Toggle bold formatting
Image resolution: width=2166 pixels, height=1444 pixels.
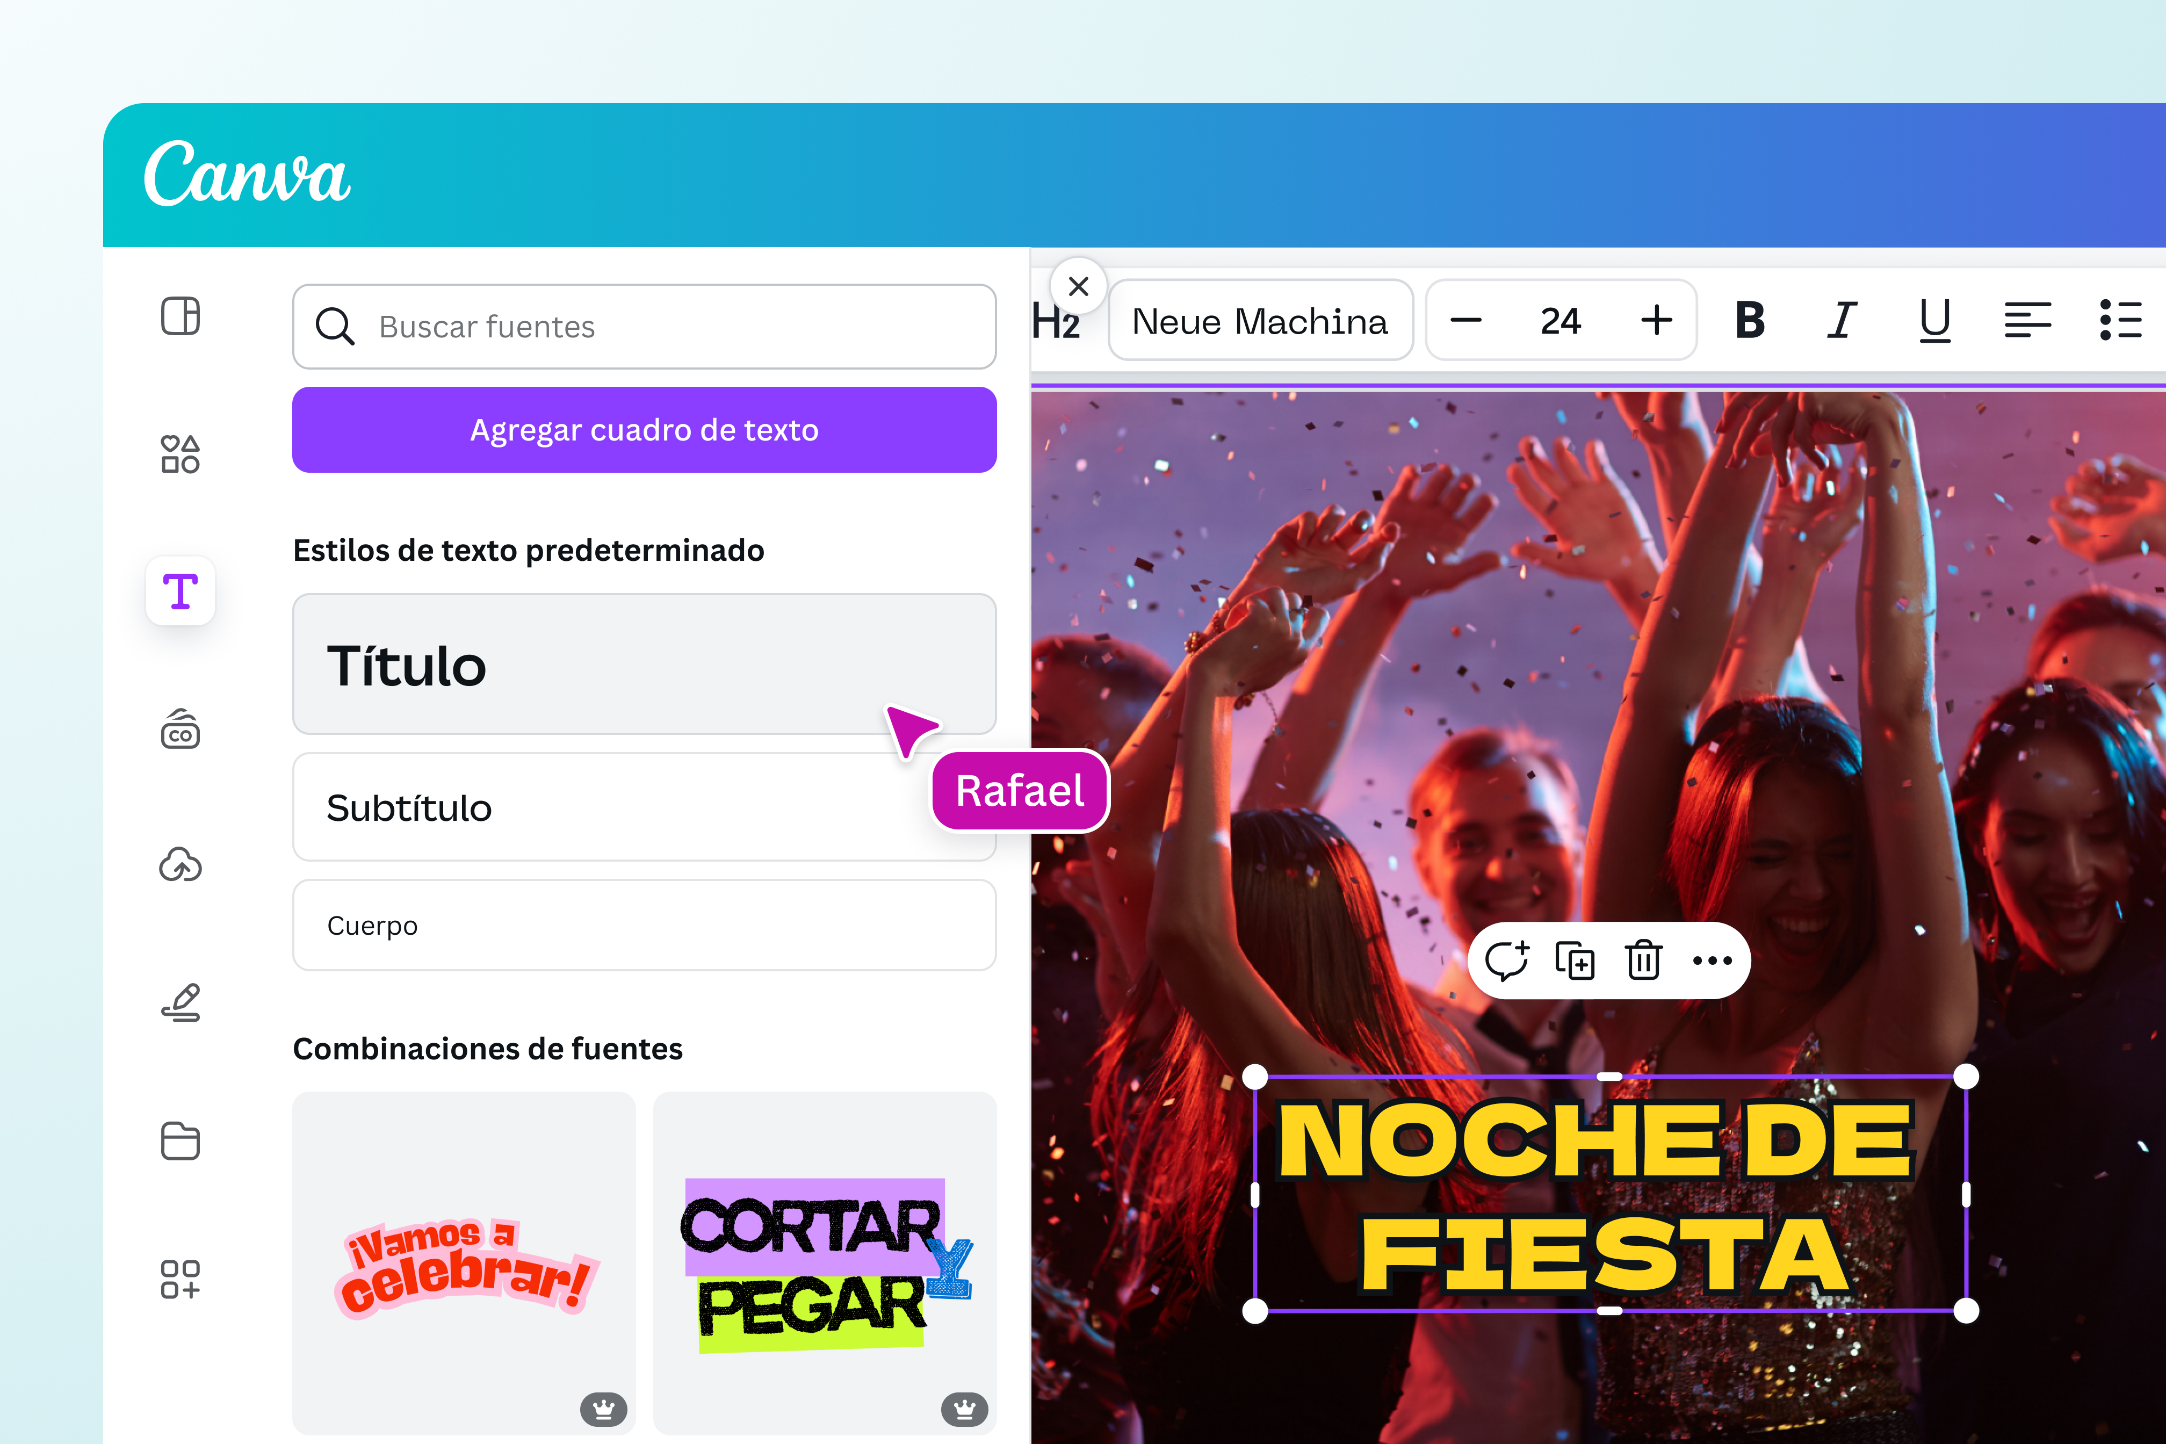[x=1750, y=321]
